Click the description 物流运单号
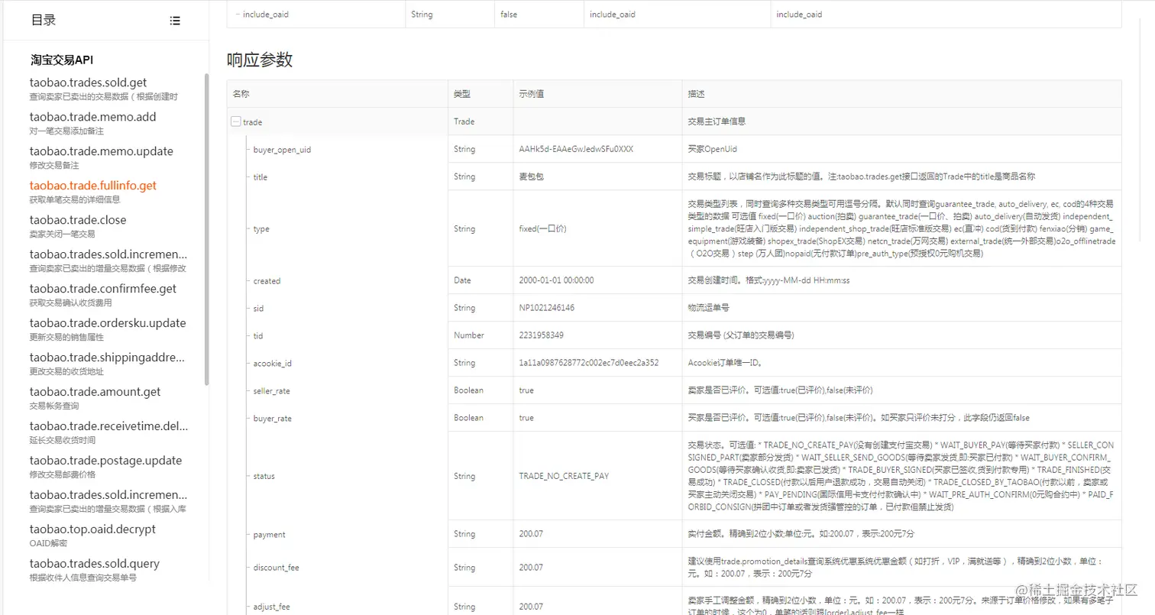The image size is (1155, 615). 708,308
